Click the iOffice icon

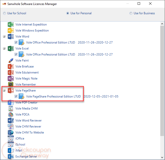coord(11,138)
